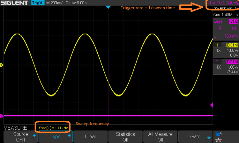
Task: Click the magenta trigger level arrow marker
Action: [x=212, y=105]
